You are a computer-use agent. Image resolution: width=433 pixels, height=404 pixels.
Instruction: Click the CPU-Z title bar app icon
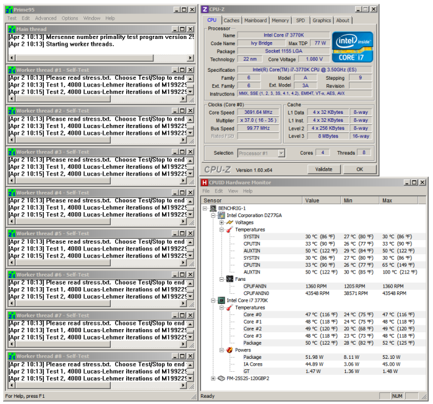point(205,9)
